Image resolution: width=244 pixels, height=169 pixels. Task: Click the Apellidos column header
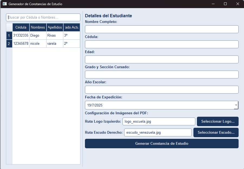coord(55,27)
